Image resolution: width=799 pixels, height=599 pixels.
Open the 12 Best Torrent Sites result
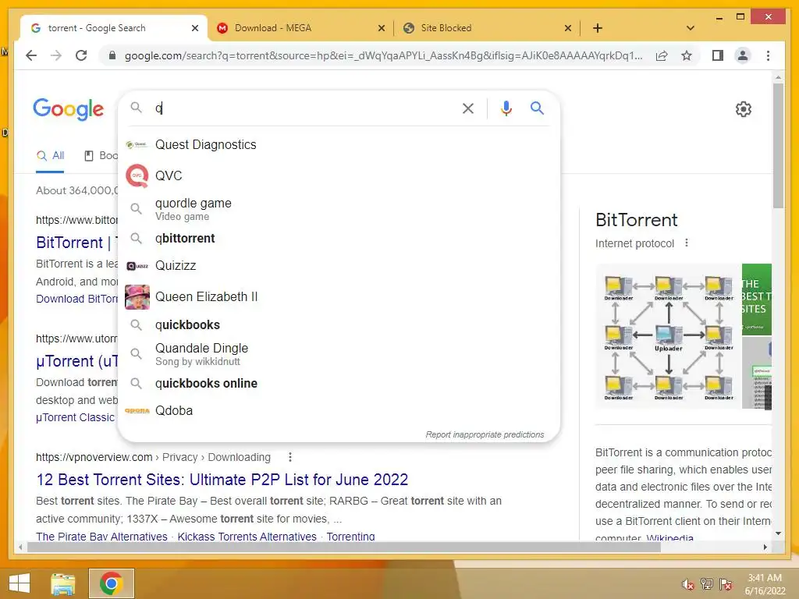pos(222,480)
